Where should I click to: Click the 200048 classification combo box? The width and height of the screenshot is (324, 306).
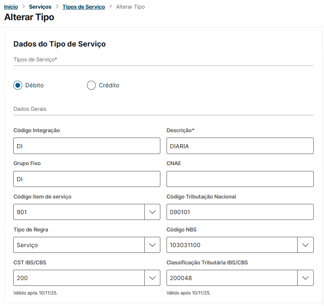pos(232,278)
